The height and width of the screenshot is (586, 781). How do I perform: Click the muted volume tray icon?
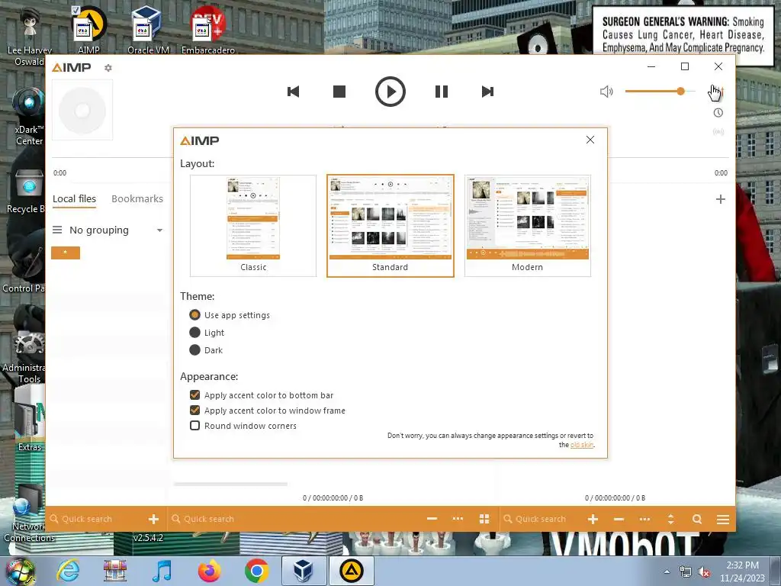[x=704, y=572]
